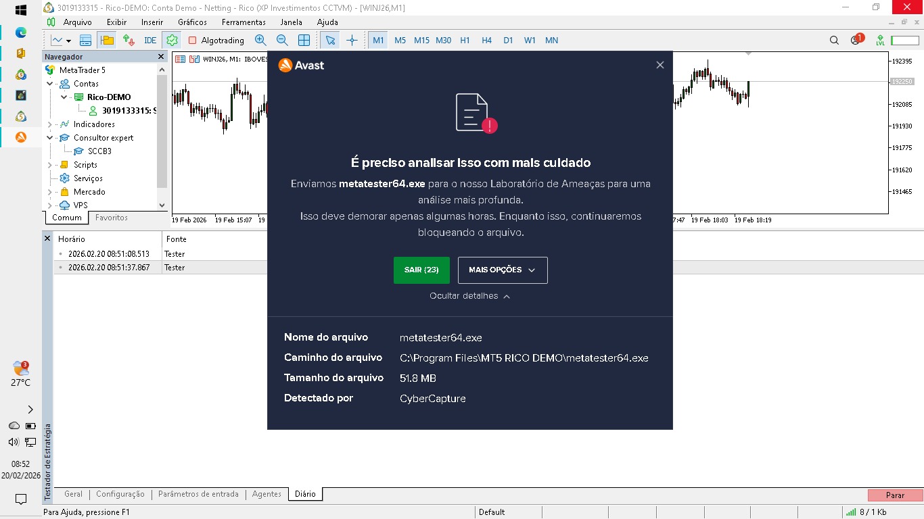This screenshot has width=924, height=519.
Task: Toggle the Strategy Tester toolbar icon
Action: [x=172, y=40]
